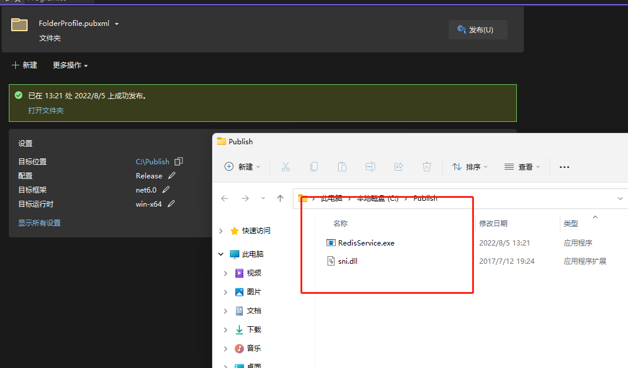Copy files with the Explorer copy icon

[x=314, y=167]
